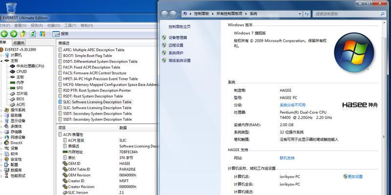The height and width of the screenshot is (195, 391).
Task: Click EVEREST back navigation arrow
Action: coord(4,34)
